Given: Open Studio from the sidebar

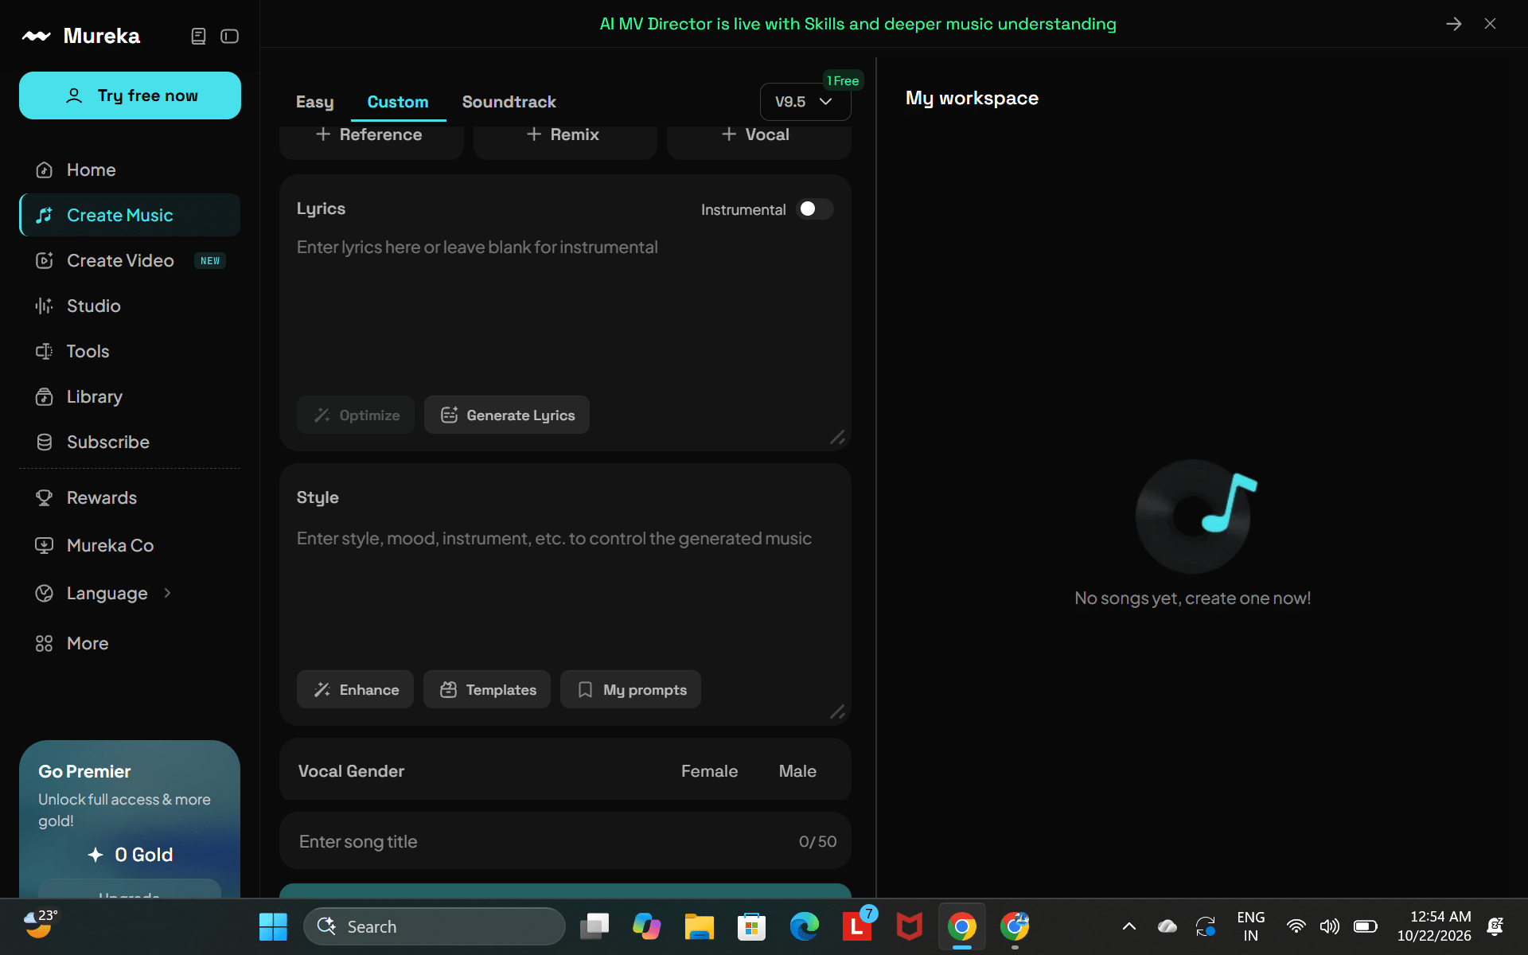Looking at the screenshot, I should (130, 306).
